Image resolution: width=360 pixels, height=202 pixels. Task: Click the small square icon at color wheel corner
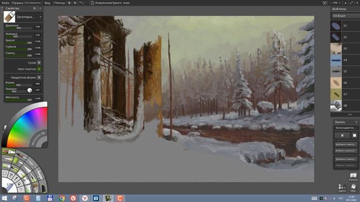pos(45,145)
